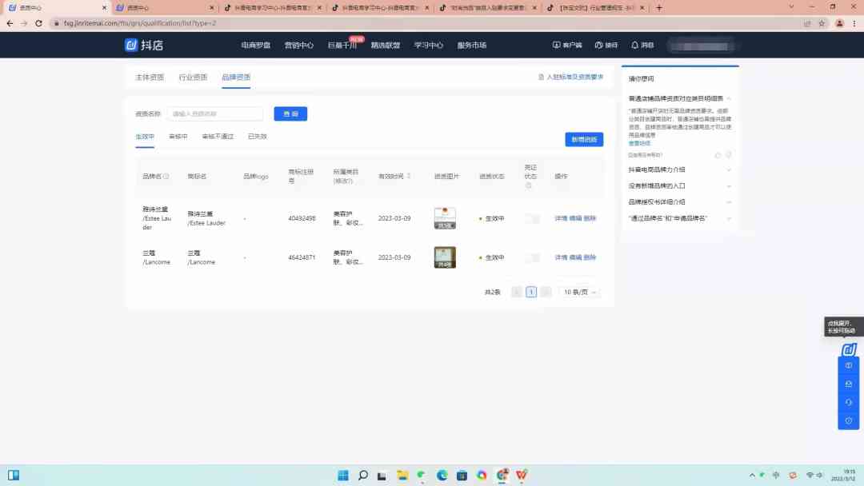This screenshot has height=486, width=864.
Task: Open Windows Start menu on taskbar
Action: (x=343, y=476)
